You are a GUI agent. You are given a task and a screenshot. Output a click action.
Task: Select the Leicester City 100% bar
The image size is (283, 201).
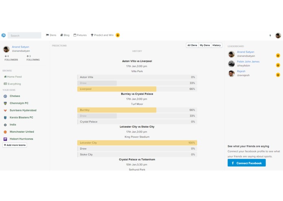pos(137,143)
